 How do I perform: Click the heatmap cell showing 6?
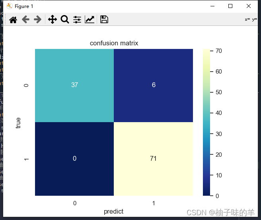click(154, 86)
